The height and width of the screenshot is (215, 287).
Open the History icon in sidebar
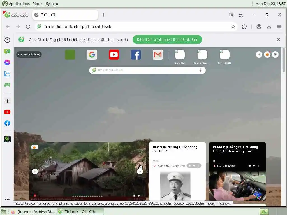coord(7,40)
